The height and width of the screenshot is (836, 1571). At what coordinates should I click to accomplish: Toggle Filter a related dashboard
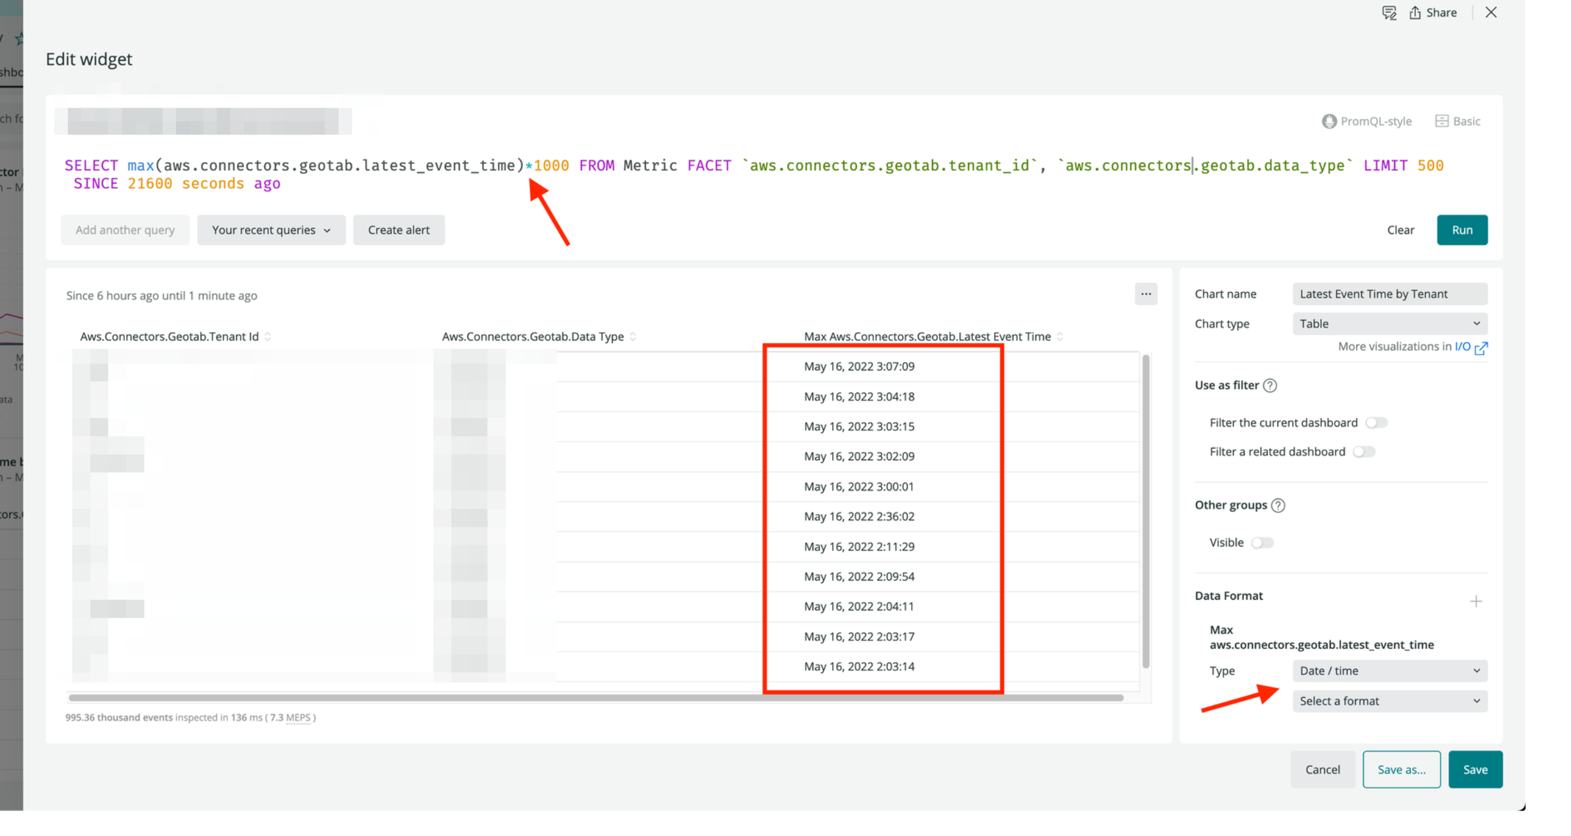click(x=1364, y=452)
